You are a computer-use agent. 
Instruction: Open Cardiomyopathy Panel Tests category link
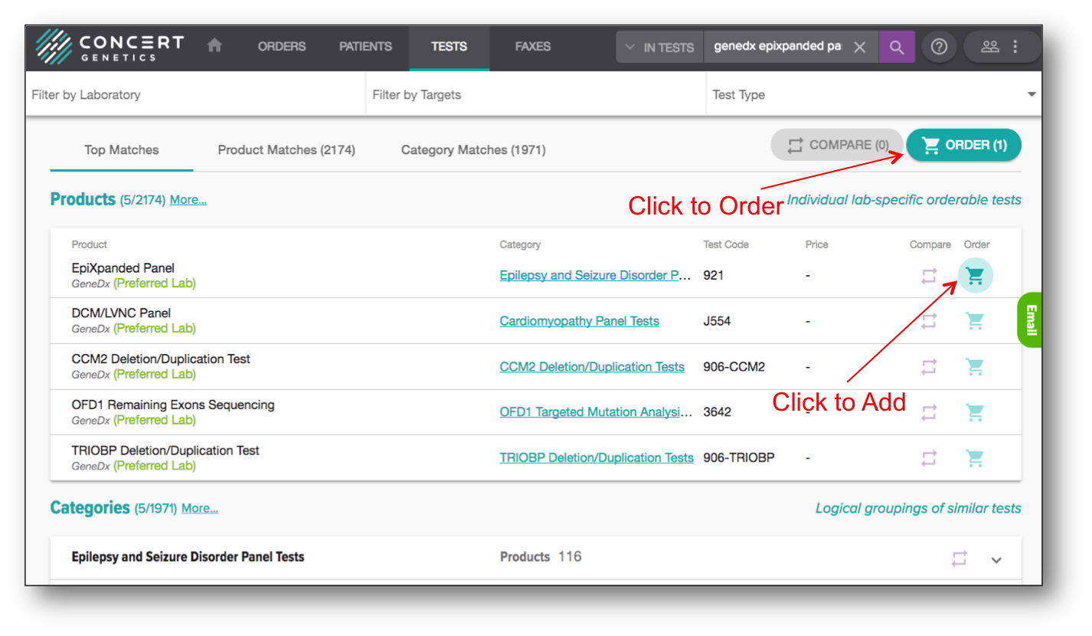pyautogui.click(x=579, y=321)
